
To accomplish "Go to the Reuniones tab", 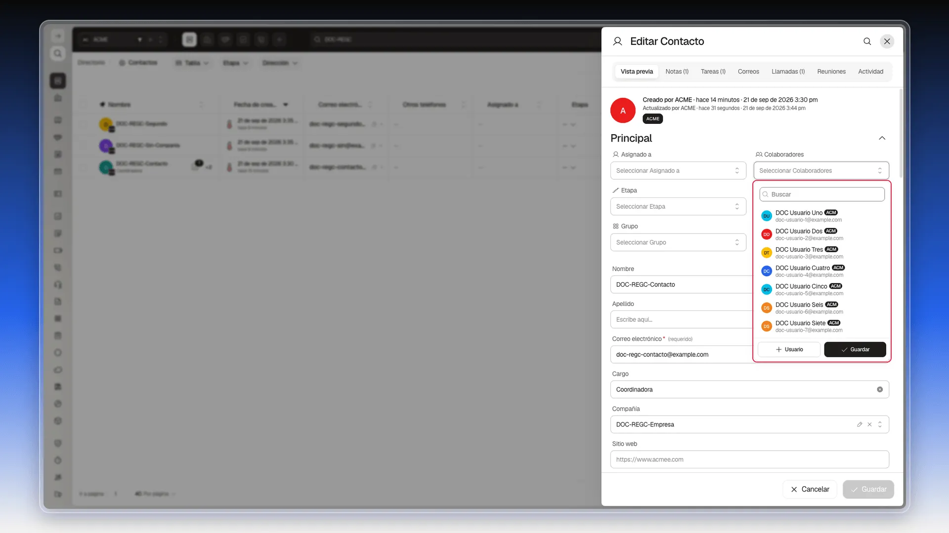I will [831, 72].
